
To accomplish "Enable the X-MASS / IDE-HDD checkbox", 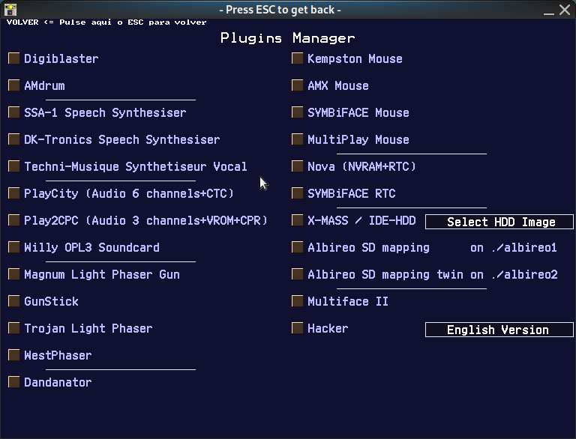I will [298, 220].
